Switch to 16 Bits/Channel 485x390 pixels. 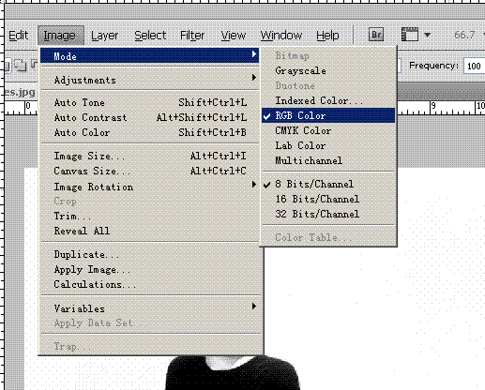[x=328, y=199]
